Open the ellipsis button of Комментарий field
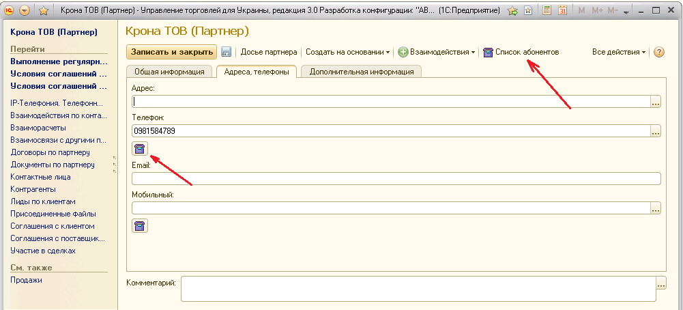The width and height of the screenshot is (683, 310). (x=660, y=283)
